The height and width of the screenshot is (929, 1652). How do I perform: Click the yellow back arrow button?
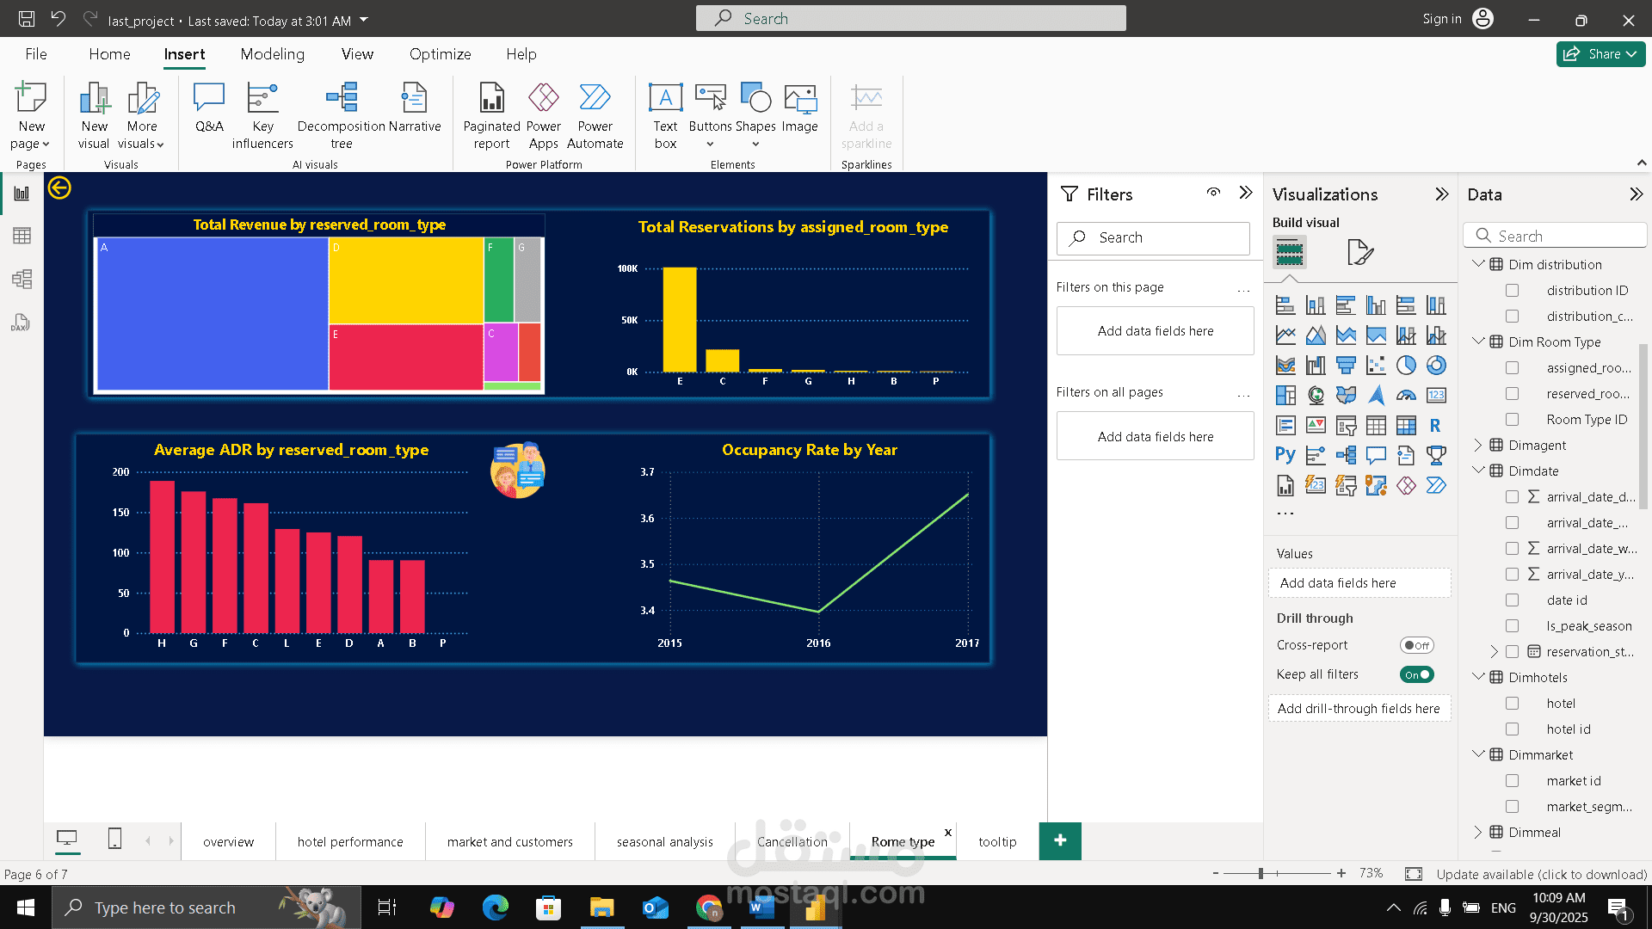tap(59, 188)
